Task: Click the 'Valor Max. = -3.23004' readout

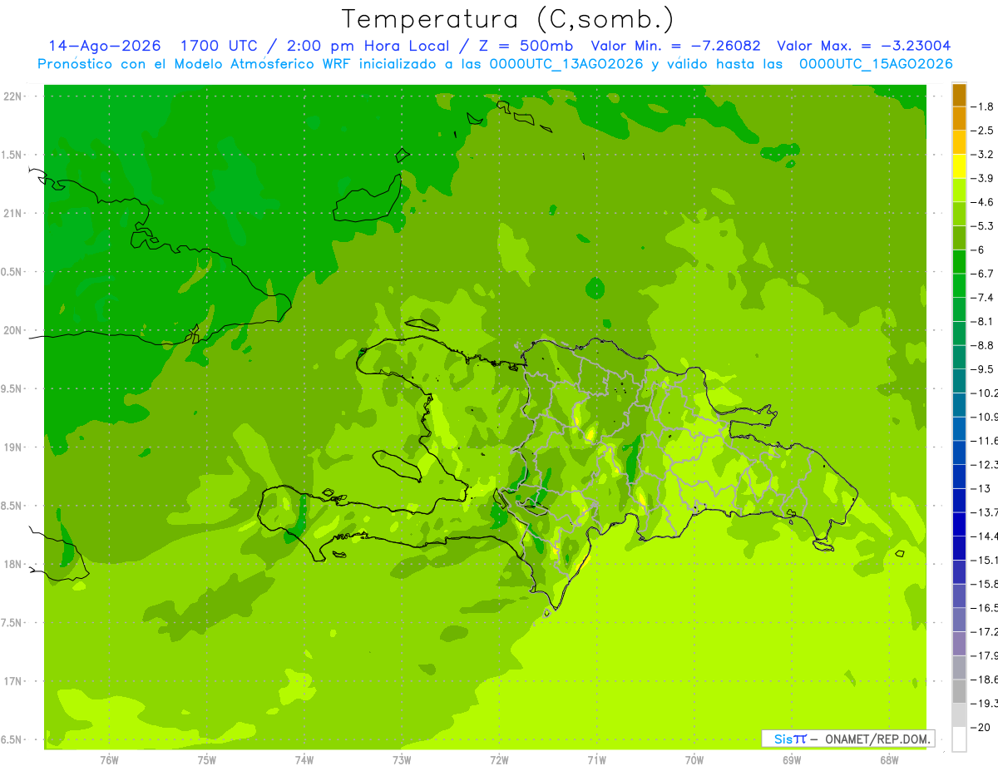Action: click(863, 46)
